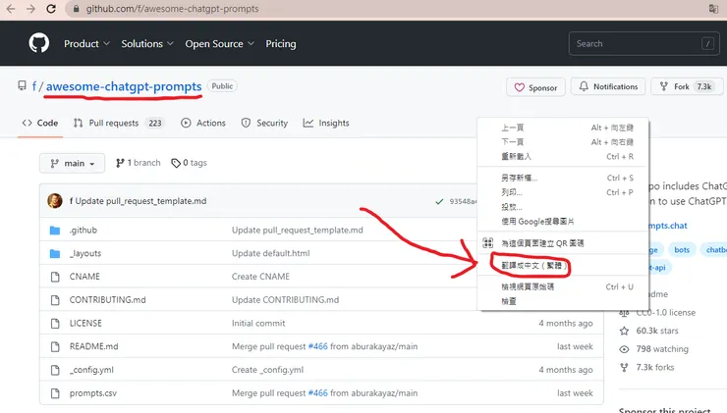This screenshot has width=727, height=413.
Task: Click the Sponsor button
Action: click(x=535, y=87)
